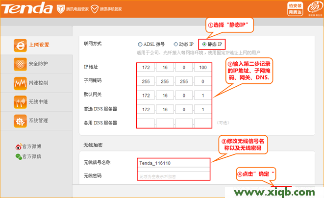The width and height of the screenshot is (324, 198).
Task: Click the last 子网掩码 octet field
Action: tap(202, 81)
